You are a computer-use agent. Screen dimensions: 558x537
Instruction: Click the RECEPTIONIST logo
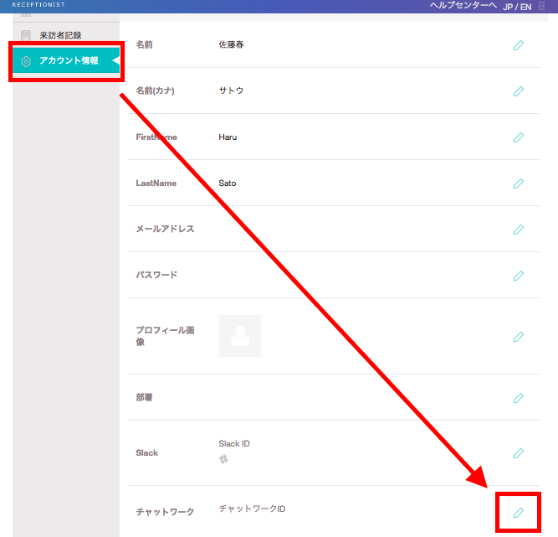coord(38,4)
